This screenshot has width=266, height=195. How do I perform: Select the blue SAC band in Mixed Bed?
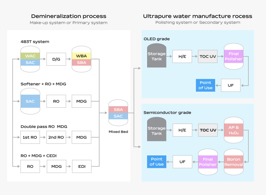coord(118,116)
